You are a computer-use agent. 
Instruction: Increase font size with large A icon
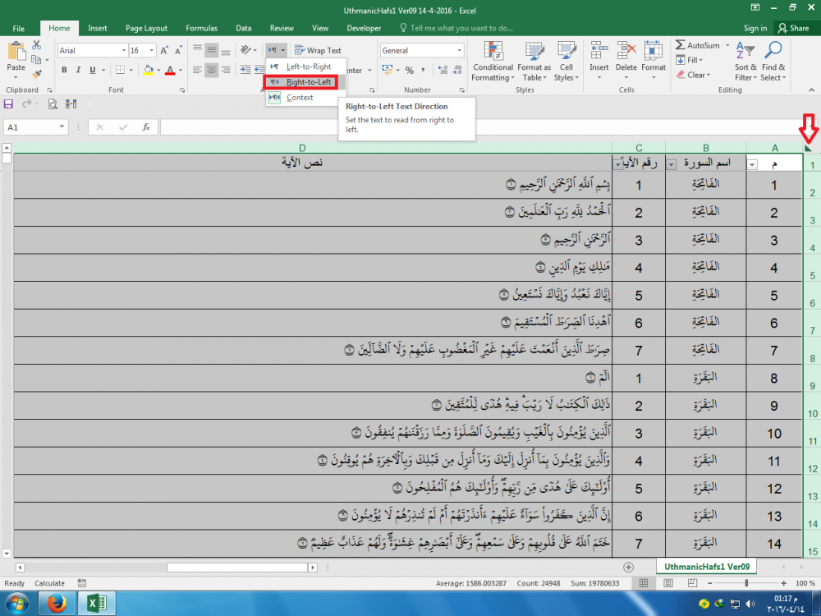[x=164, y=50]
